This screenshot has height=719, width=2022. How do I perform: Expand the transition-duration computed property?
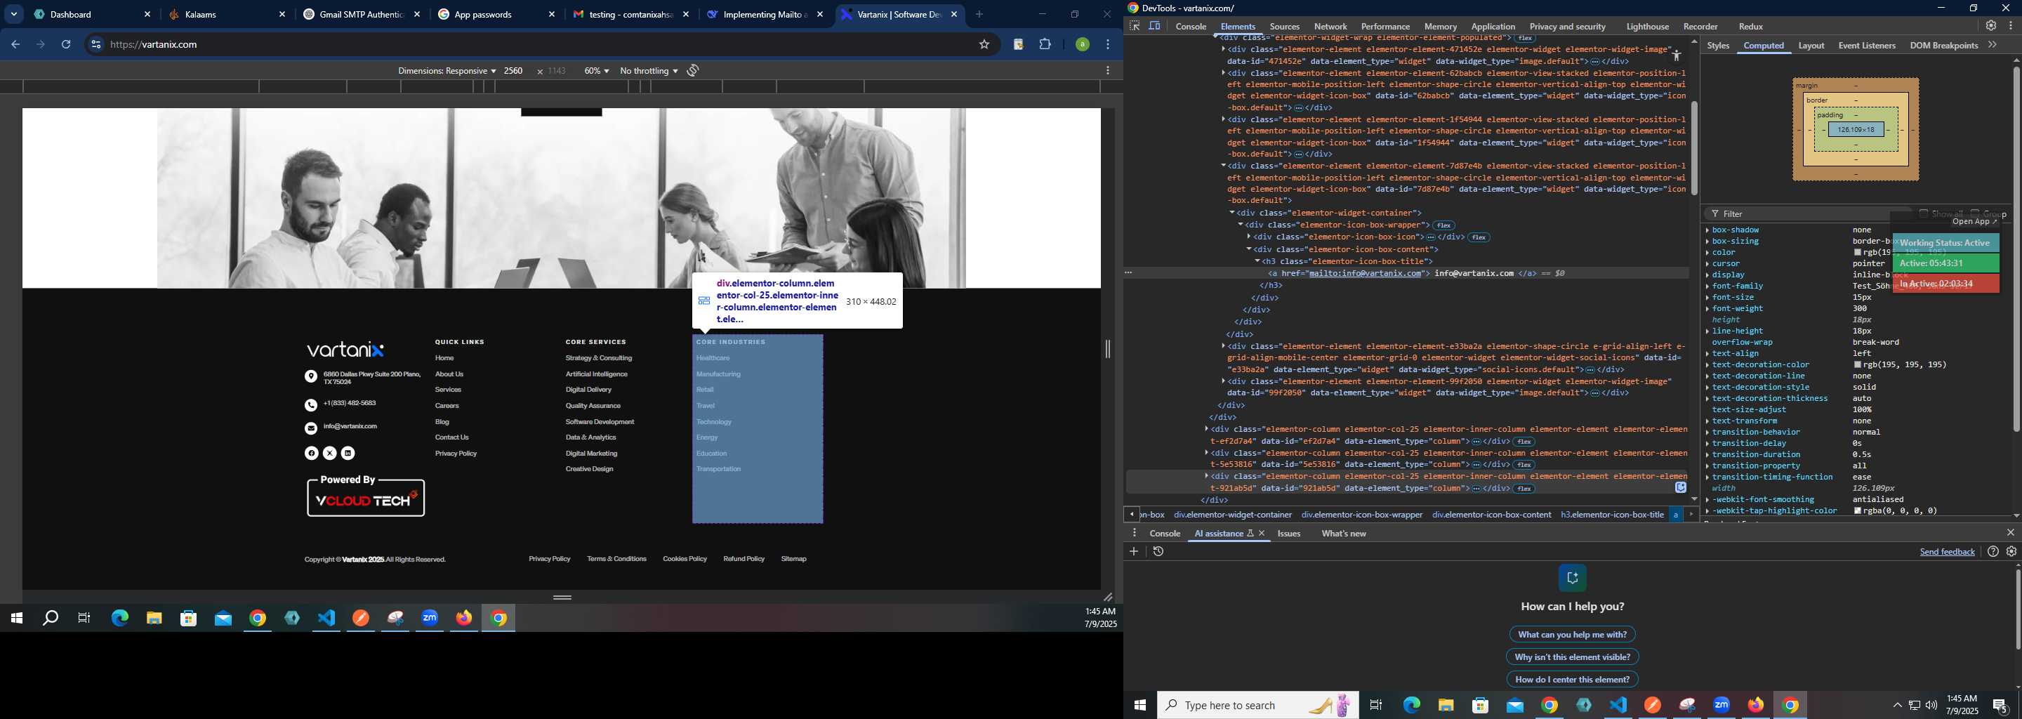coord(1707,454)
